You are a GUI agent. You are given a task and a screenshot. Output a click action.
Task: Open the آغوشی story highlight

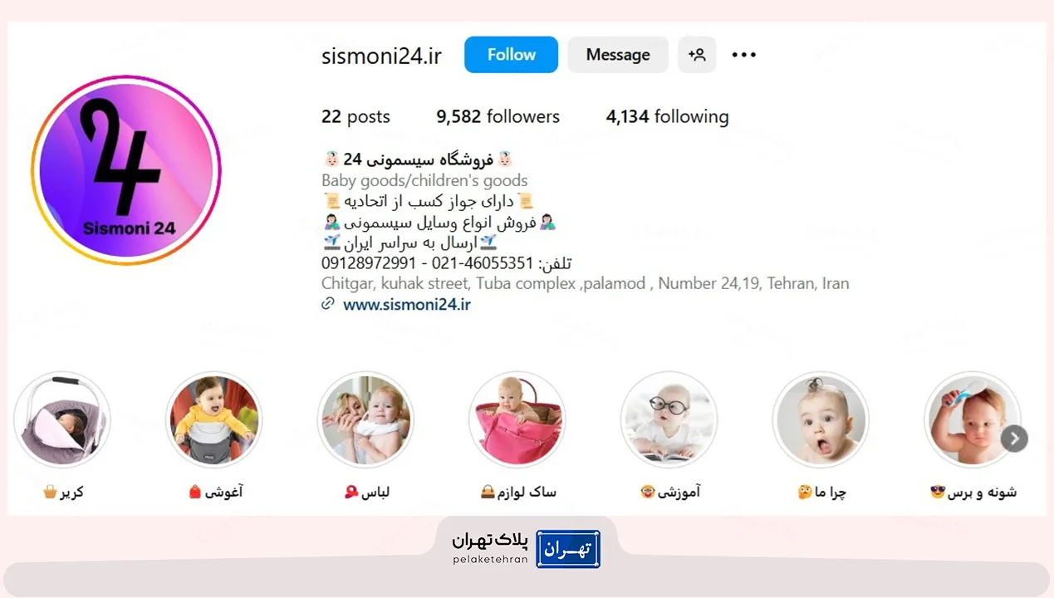tap(214, 419)
